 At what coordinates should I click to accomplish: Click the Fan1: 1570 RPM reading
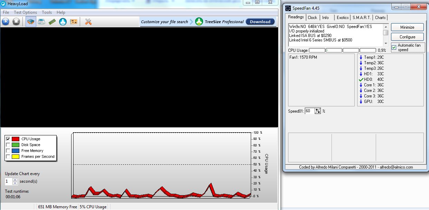tap(303, 57)
